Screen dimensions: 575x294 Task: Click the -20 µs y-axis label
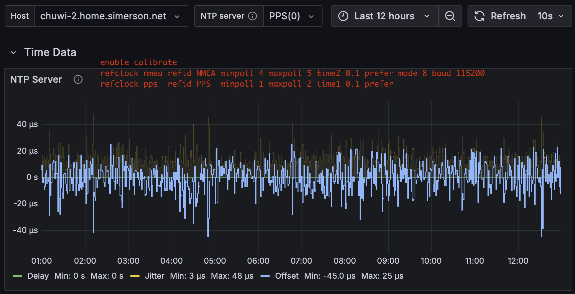pos(25,204)
